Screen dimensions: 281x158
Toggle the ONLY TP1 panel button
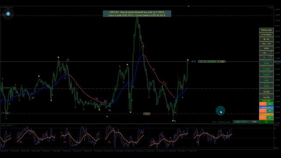(267, 44)
